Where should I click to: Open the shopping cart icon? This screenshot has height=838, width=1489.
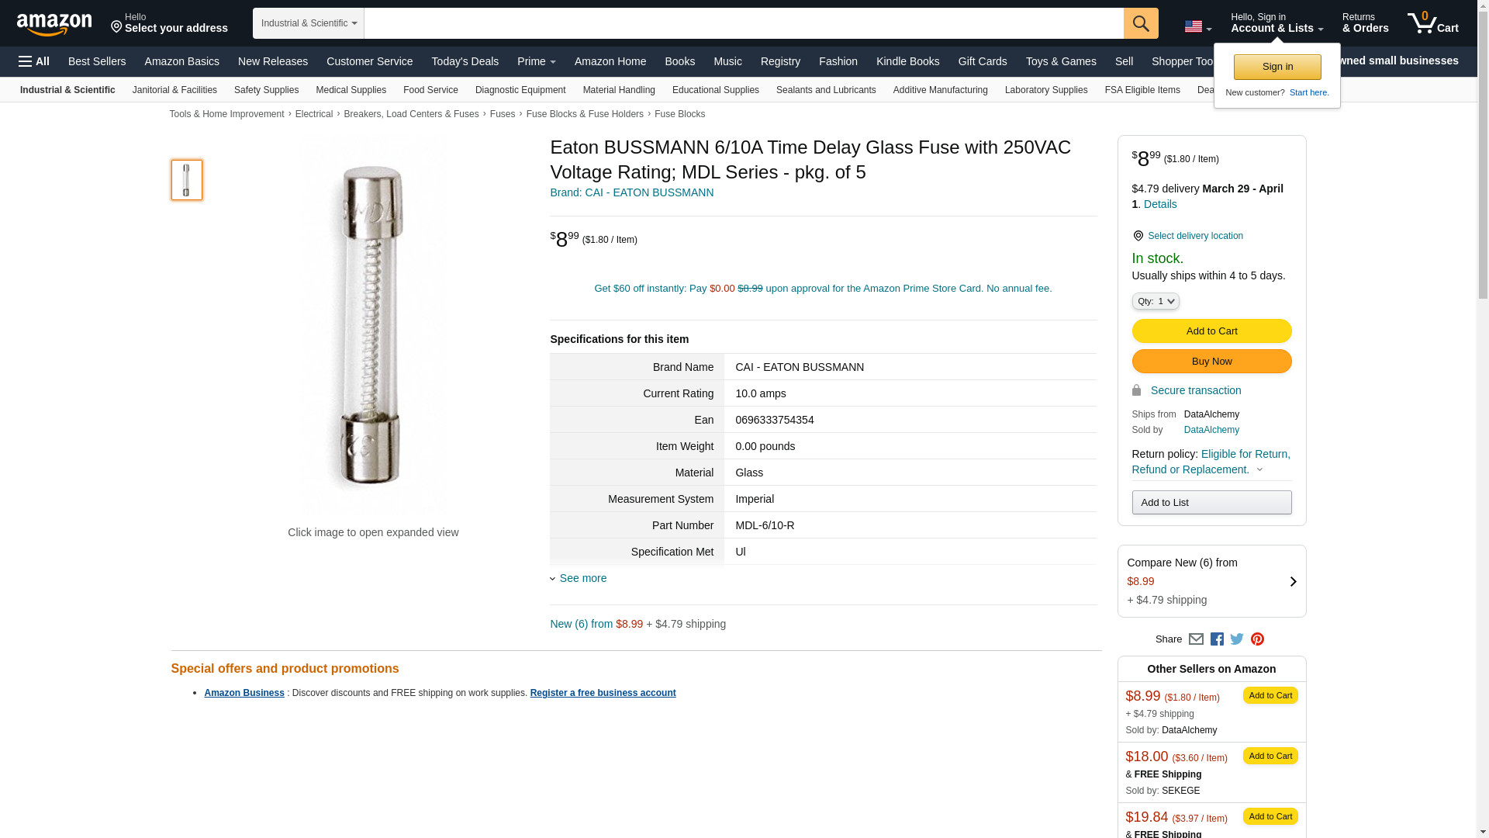point(1433,23)
